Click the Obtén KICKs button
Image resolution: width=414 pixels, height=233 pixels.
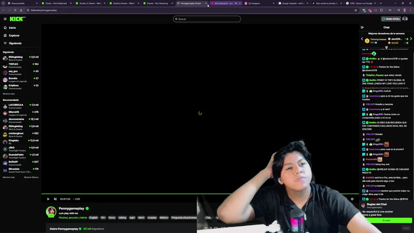click(x=391, y=19)
